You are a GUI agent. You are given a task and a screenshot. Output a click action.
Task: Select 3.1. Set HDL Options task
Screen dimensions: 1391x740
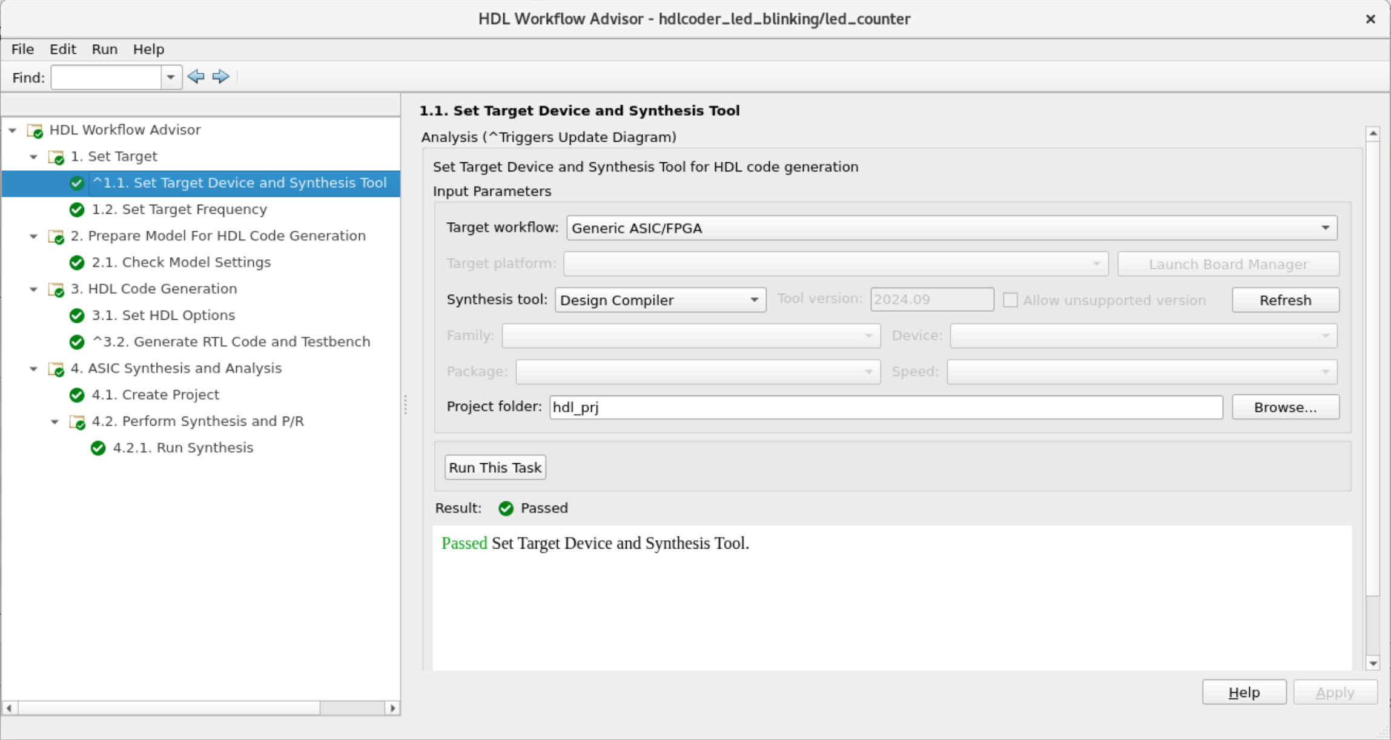click(164, 315)
